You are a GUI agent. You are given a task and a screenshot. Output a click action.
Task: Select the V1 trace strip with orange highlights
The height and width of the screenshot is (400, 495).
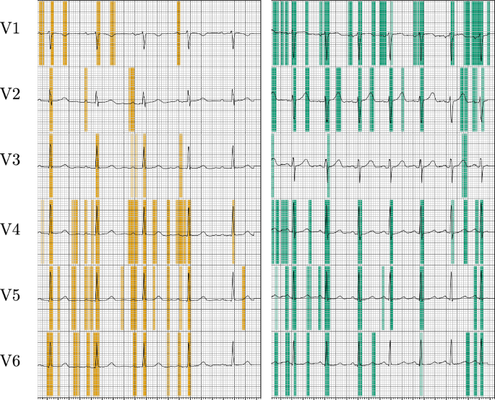coord(150,33)
